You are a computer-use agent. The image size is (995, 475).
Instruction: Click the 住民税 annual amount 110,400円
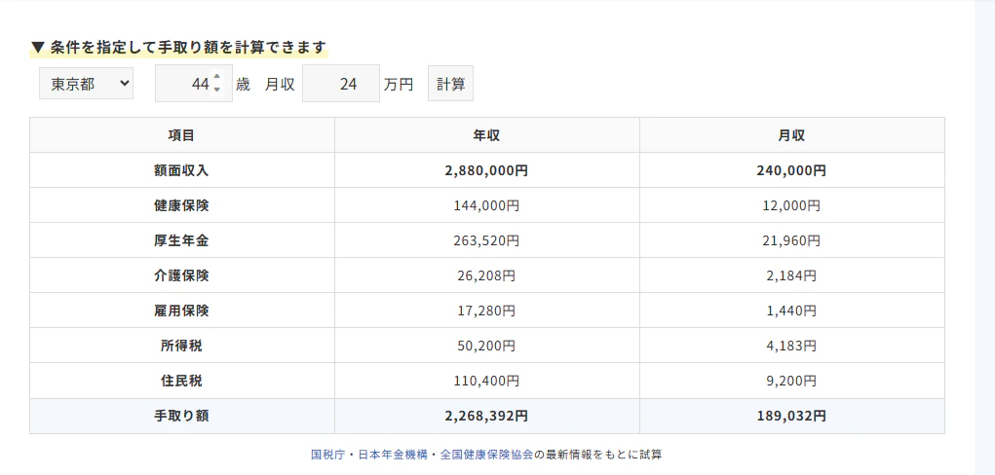pos(486,381)
